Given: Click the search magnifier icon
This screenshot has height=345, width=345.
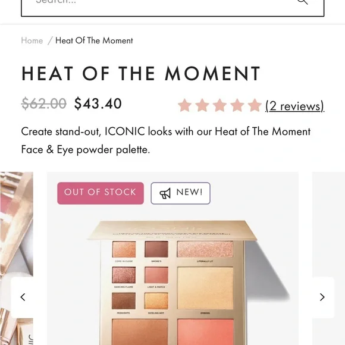Looking at the screenshot, I should click(x=303, y=1).
